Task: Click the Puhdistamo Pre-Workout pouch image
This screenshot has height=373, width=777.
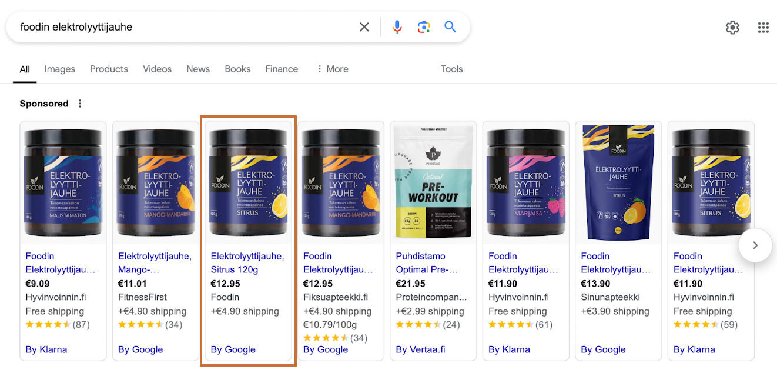Action: 433,183
